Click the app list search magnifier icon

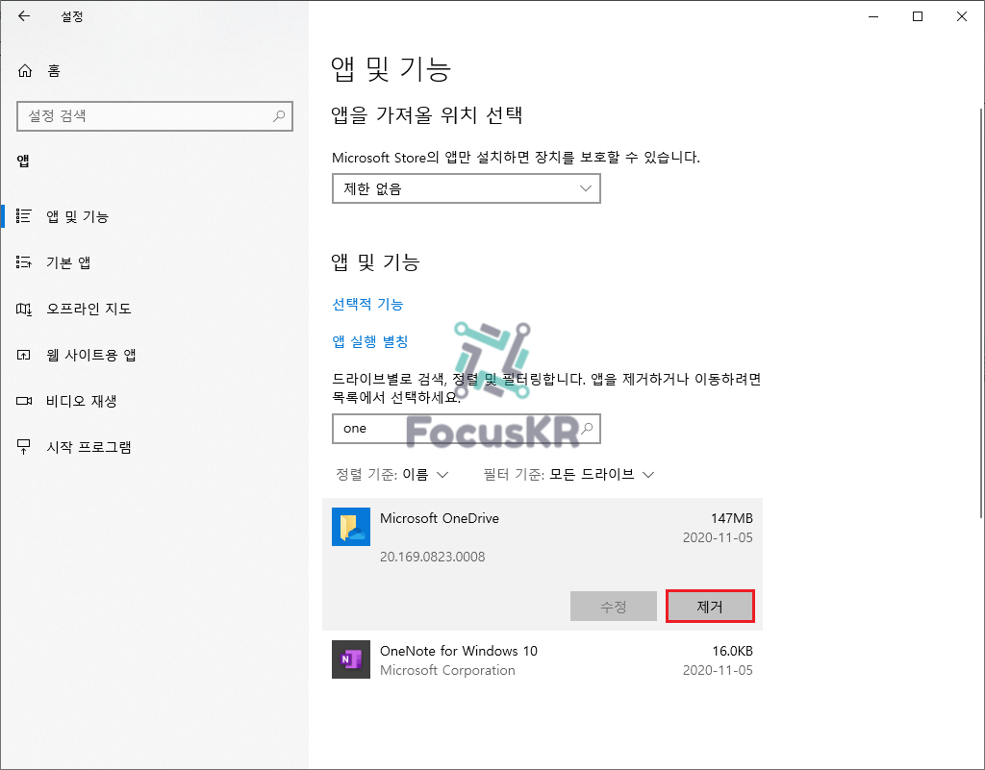587,429
